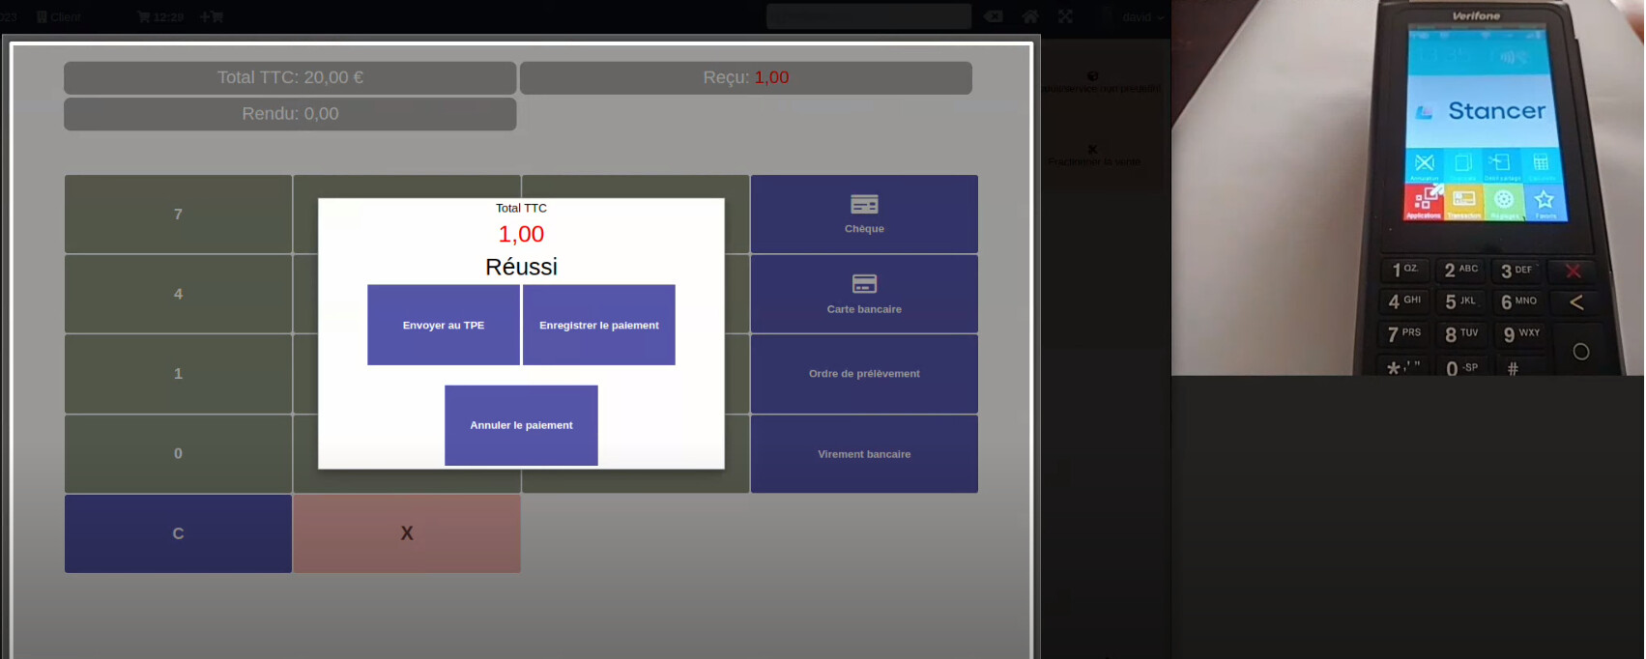The width and height of the screenshot is (1646, 659).
Task: Open the Client menu item
Action: (x=59, y=16)
